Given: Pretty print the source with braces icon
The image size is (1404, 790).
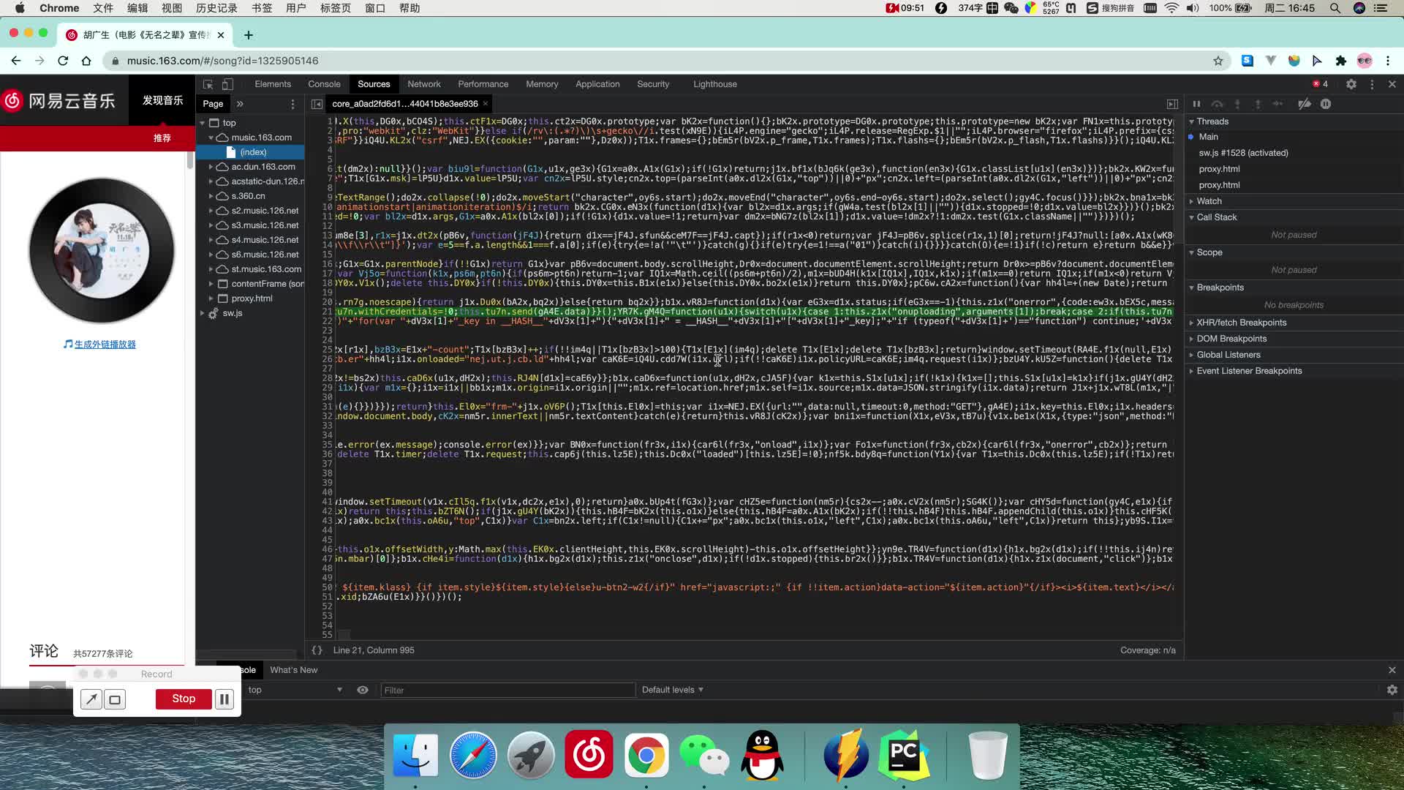Looking at the screenshot, I should pos(317,650).
